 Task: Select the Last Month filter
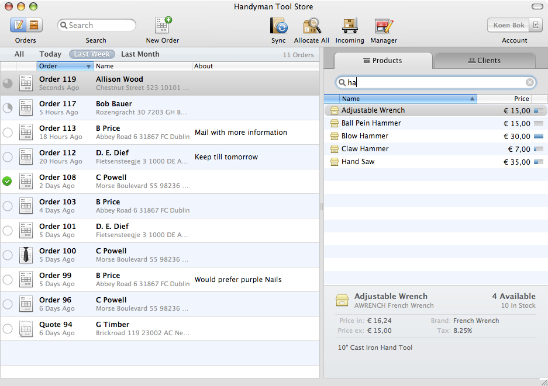pos(140,54)
